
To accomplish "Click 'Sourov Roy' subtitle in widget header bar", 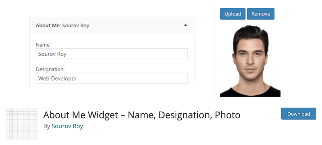I will point(75,26).
